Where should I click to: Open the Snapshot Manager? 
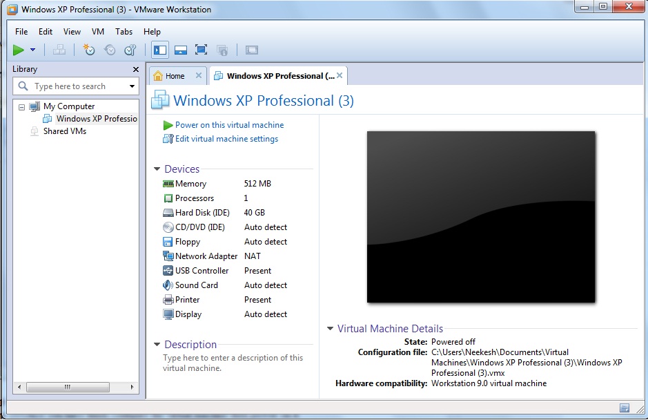click(x=131, y=50)
